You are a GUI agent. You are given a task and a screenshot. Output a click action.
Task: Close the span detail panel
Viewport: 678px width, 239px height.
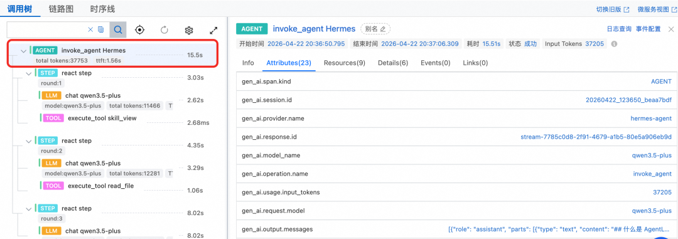tap(671, 29)
